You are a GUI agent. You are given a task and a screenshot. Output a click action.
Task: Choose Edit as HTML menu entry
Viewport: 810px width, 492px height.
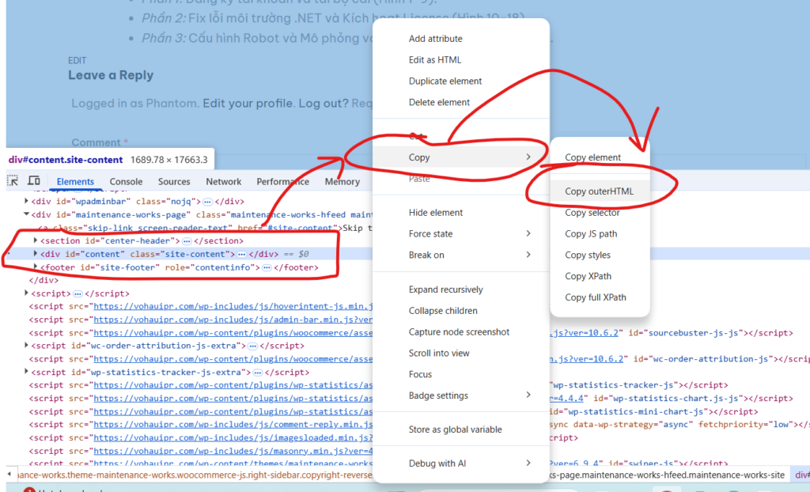434,60
